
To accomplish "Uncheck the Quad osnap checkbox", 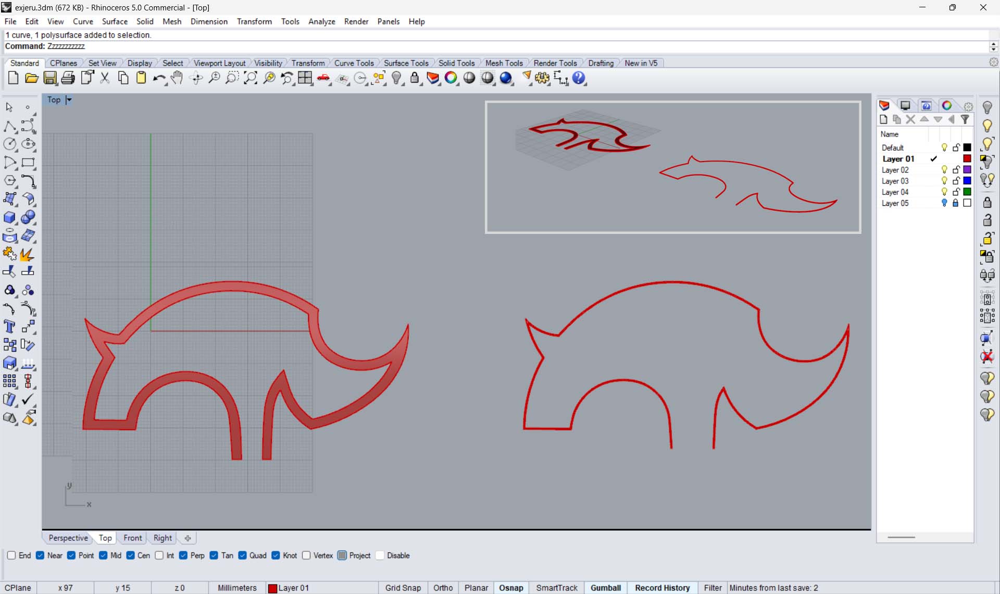I will [243, 555].
